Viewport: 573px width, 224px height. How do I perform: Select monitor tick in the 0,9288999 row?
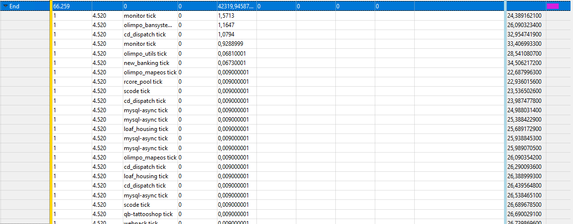pyautogui.click(x=140, y=44)
